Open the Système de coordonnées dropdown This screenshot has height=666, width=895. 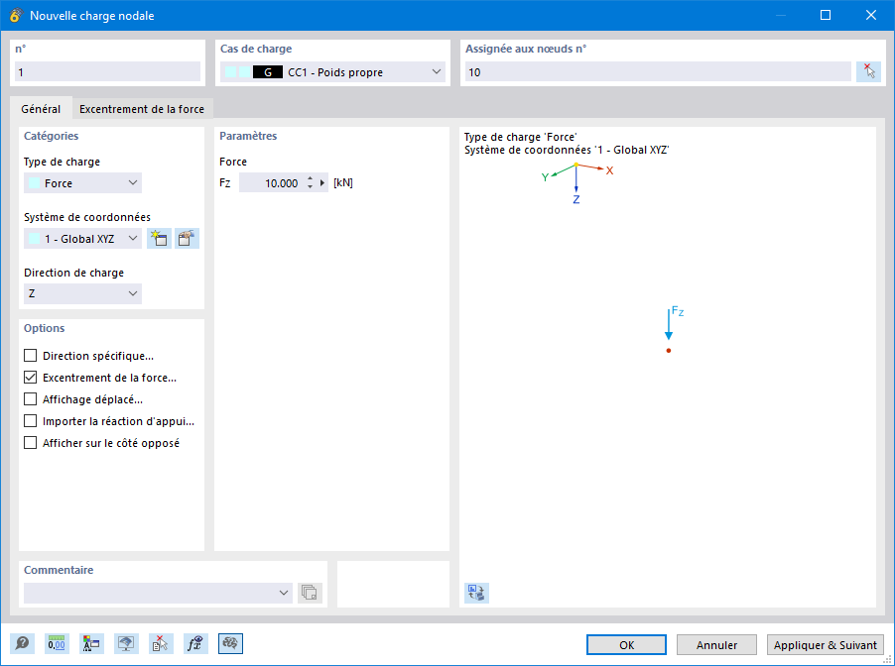click(x=82, y=238)
